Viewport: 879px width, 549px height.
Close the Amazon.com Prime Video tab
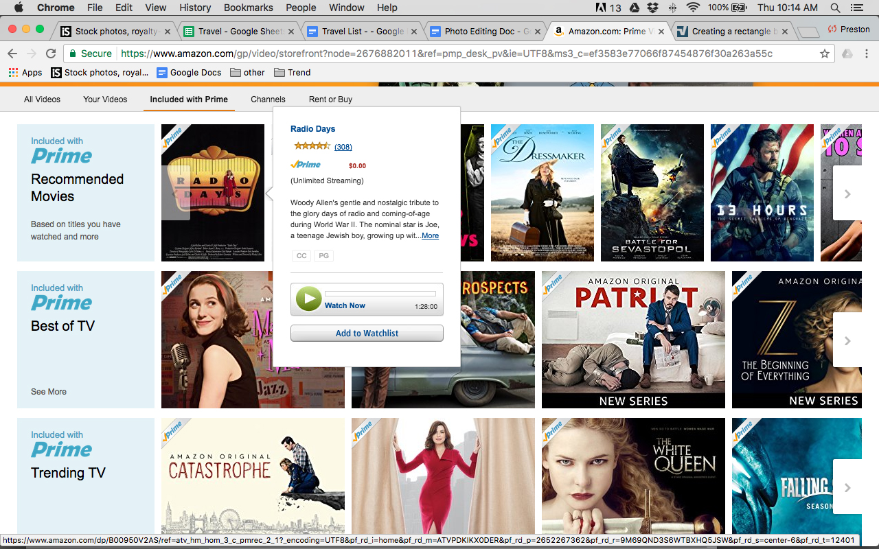coord(661,31)
